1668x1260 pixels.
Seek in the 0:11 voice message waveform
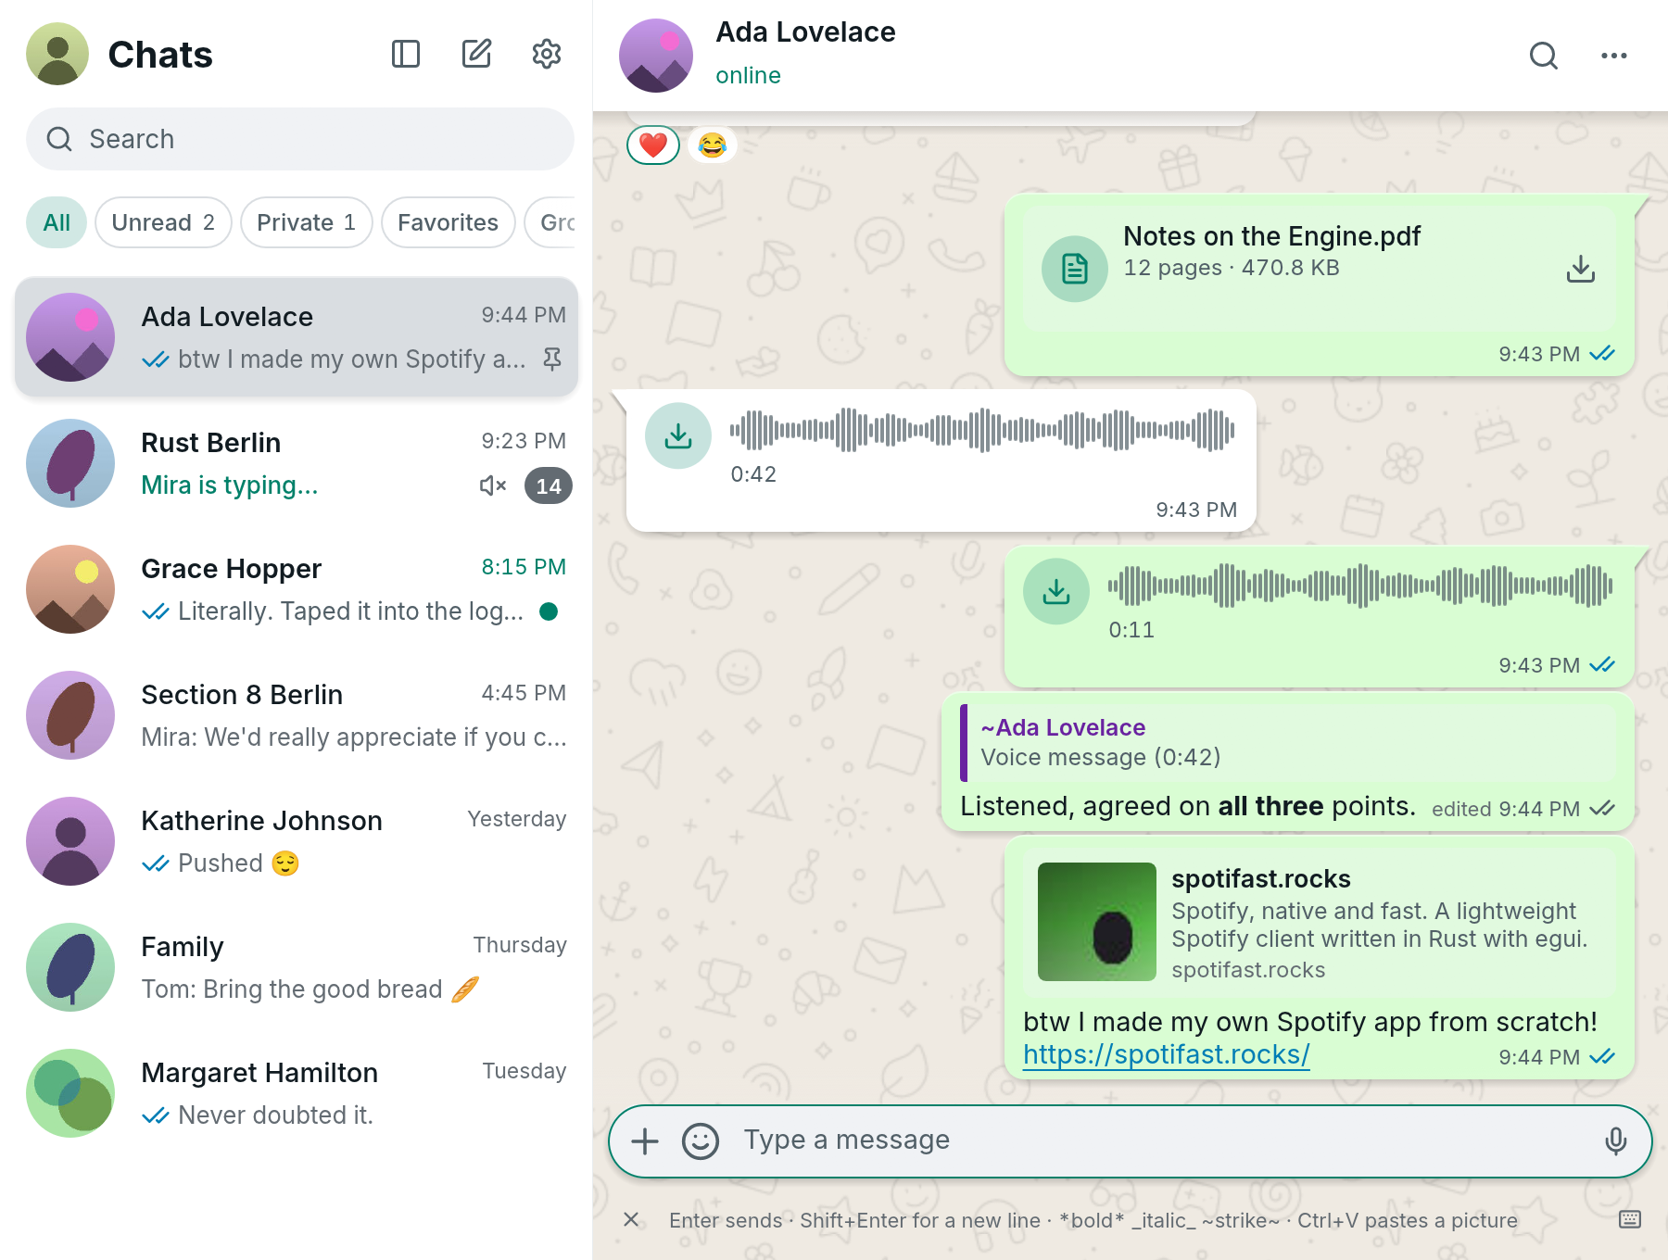(1360, 586)
